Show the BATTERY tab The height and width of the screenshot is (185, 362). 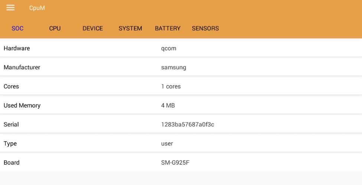pos(167,29)
